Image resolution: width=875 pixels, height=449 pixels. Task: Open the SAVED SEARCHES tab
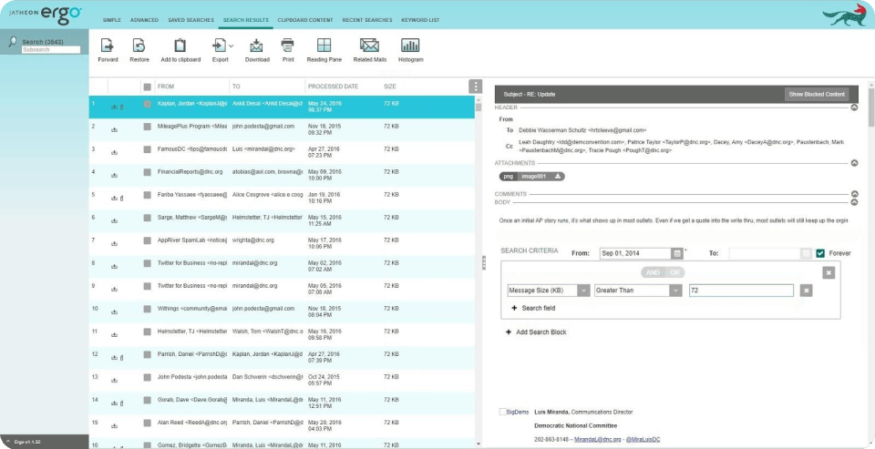[x=190, y=20]
